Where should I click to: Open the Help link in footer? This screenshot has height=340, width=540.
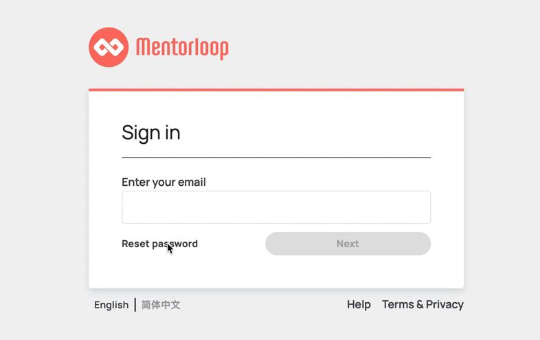click(359, 304)
